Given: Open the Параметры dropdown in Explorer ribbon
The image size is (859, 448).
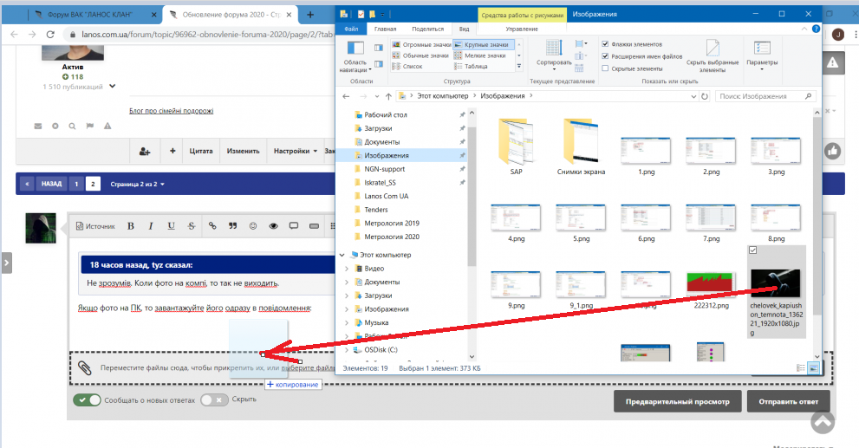Looking at the screenshot, I should click(x=763, y=54).
